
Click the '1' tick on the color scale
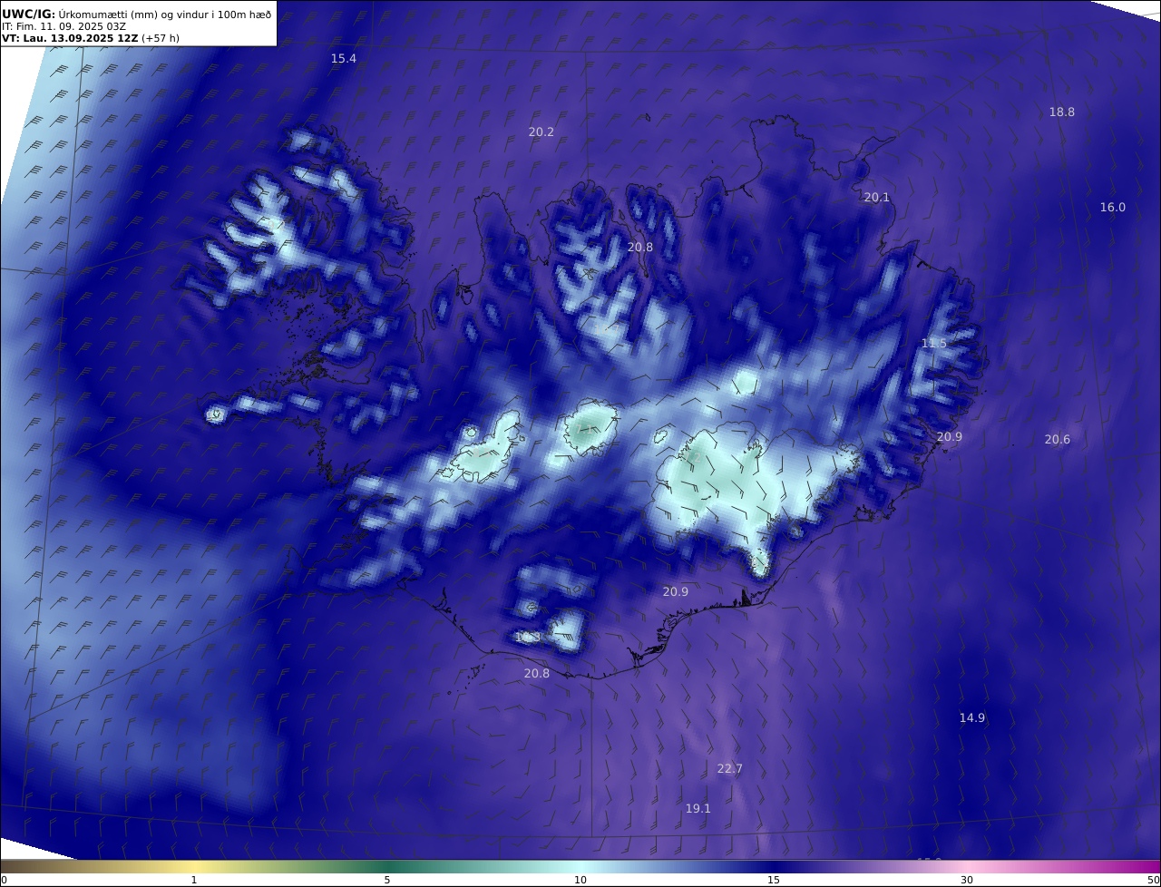click(x=194, y=880)
